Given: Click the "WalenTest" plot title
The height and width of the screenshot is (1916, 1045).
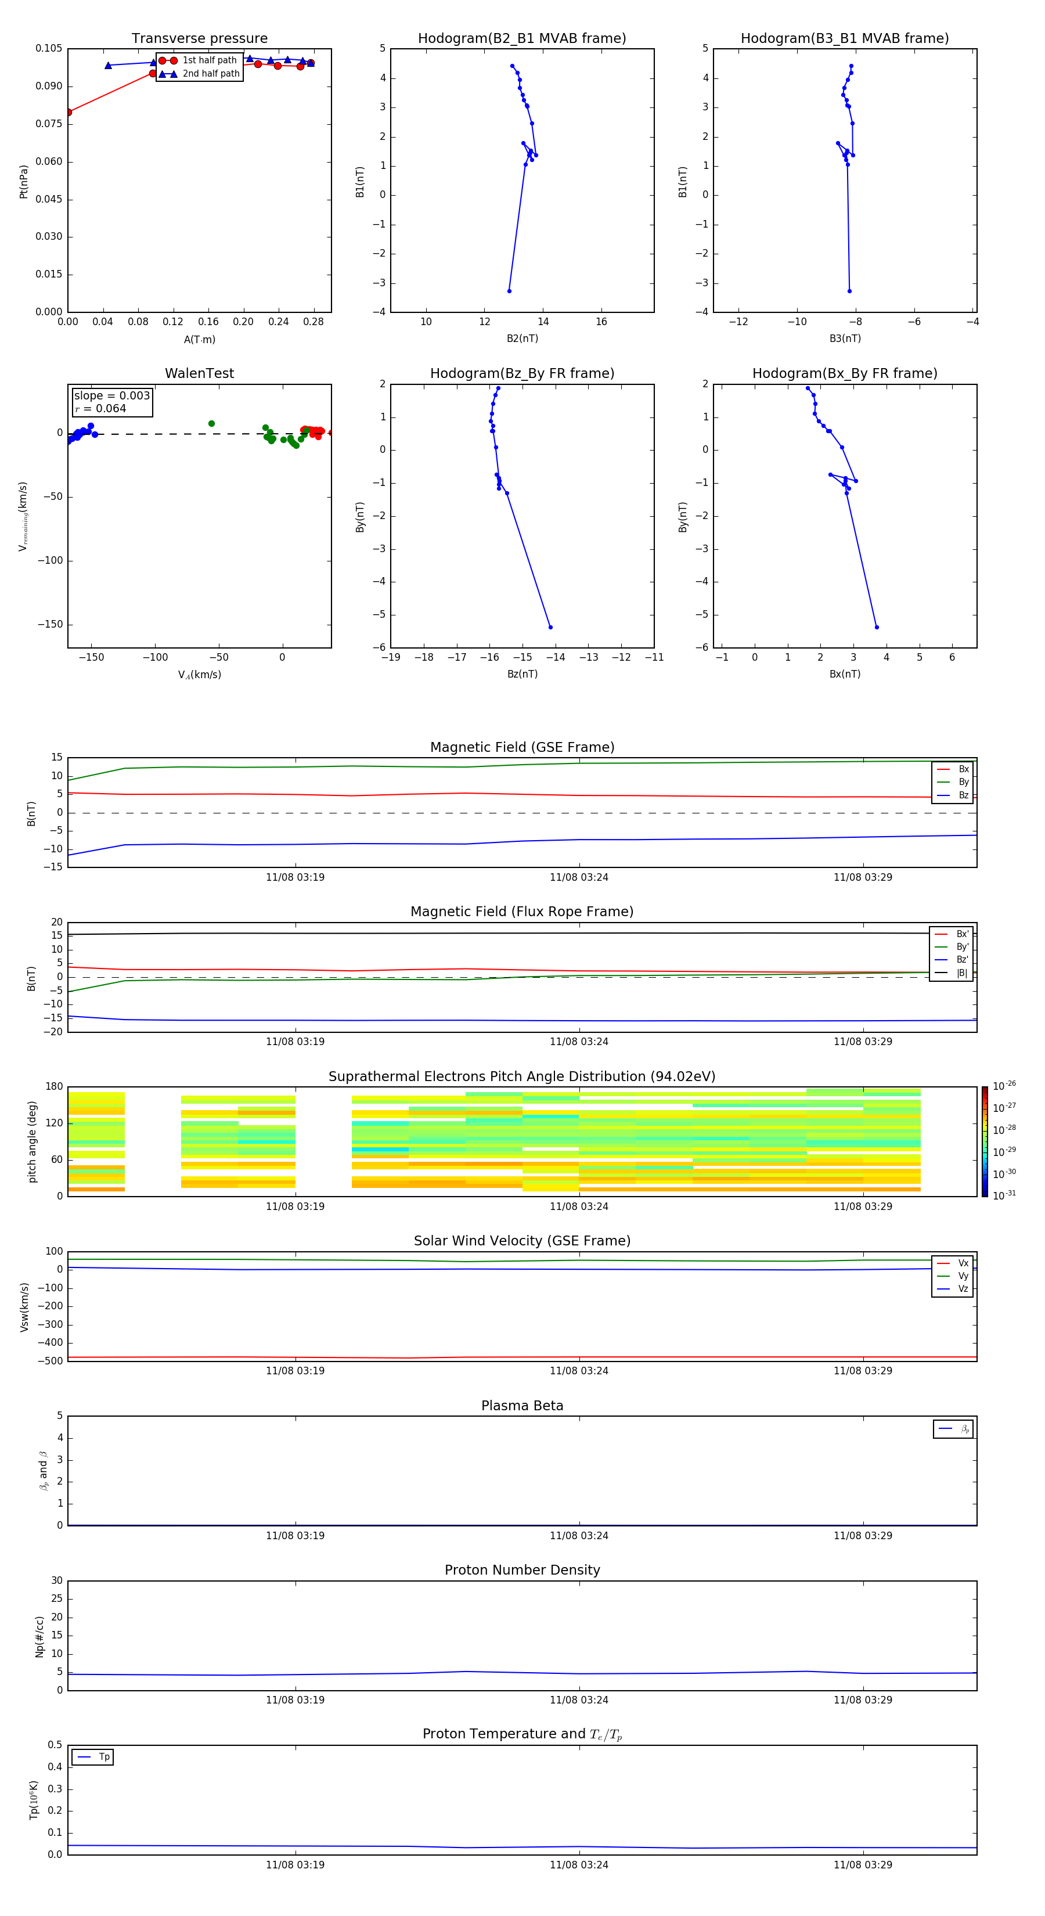Looking at the screenshot, I should tap(199, 373).
